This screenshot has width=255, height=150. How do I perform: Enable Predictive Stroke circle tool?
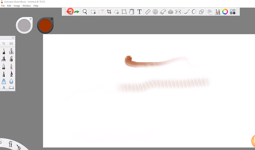coord(194,12)
